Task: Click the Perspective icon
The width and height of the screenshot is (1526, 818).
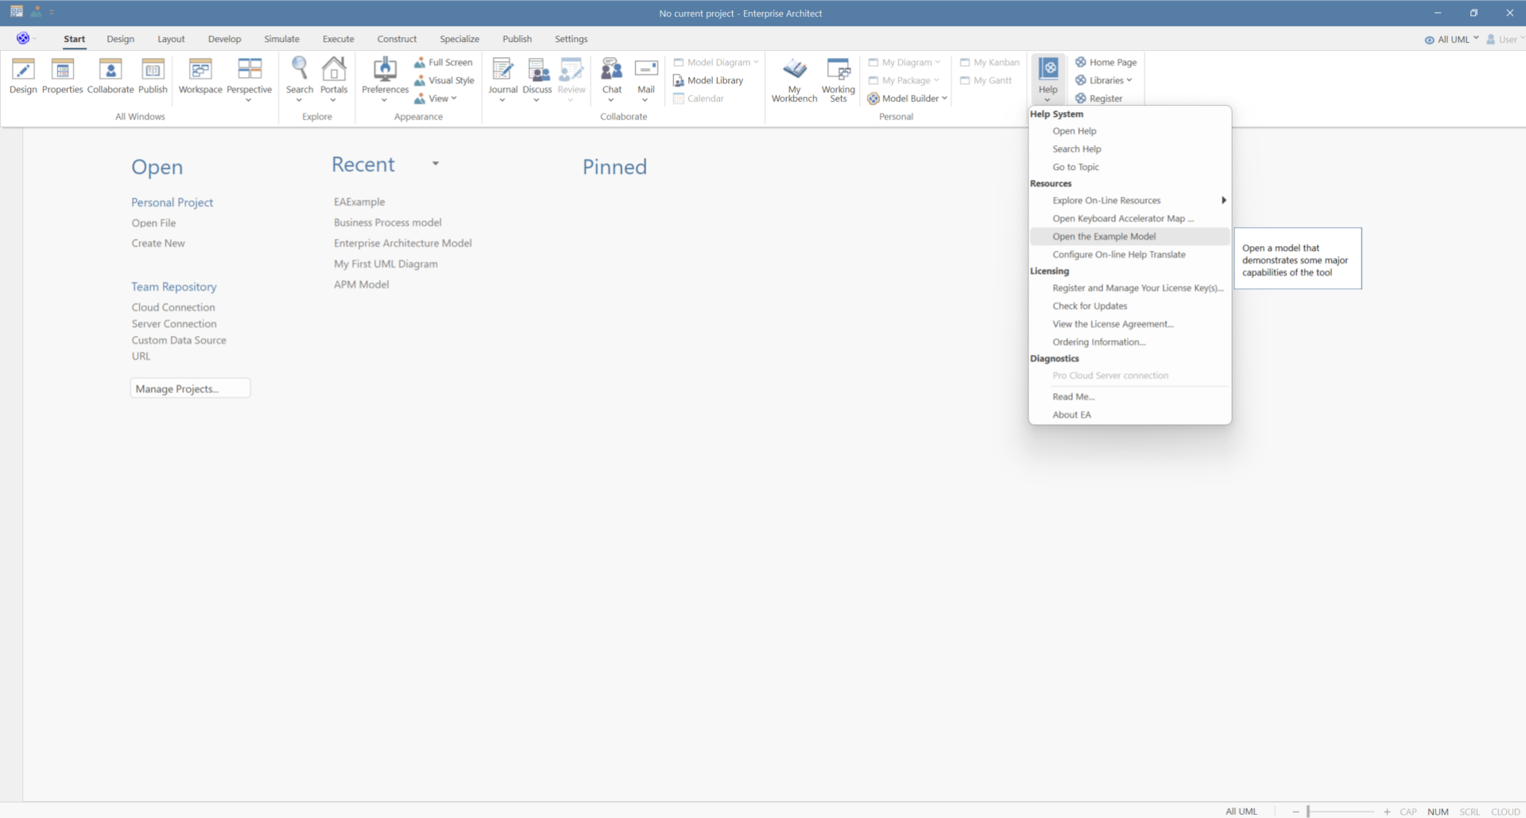Action: [x=250, y=70]
